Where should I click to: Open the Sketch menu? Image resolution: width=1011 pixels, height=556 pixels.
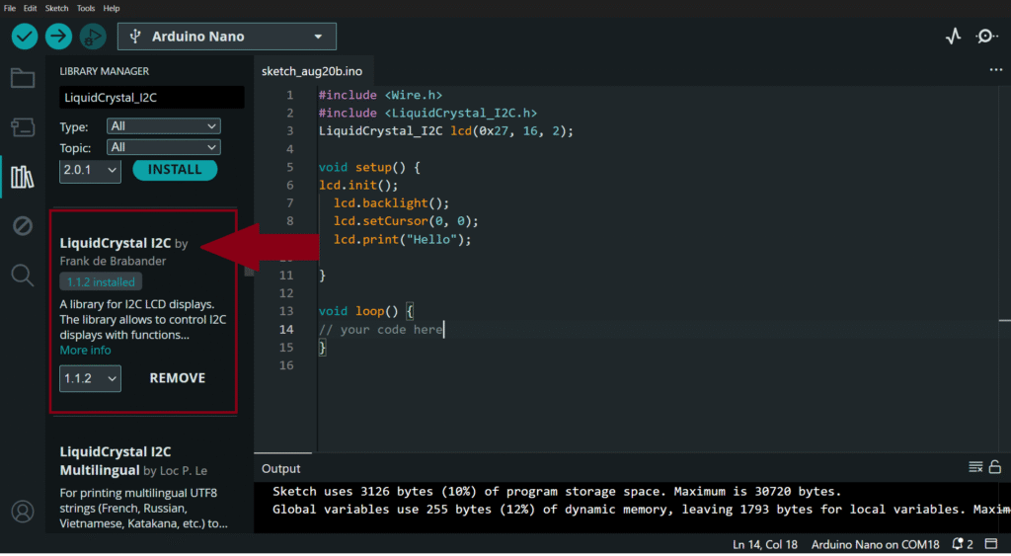click(x=56, y=8)
